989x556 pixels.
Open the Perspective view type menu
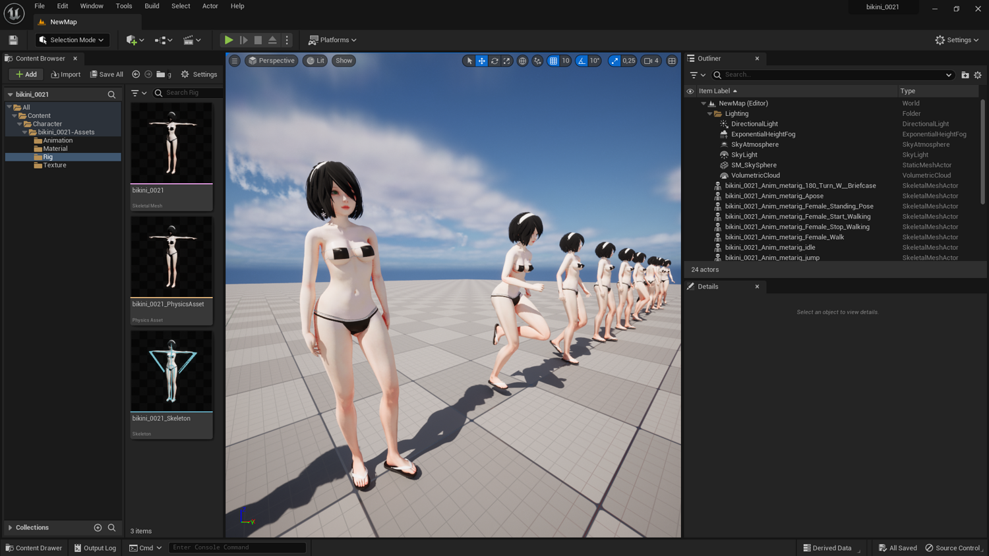[x=271, y=61]
